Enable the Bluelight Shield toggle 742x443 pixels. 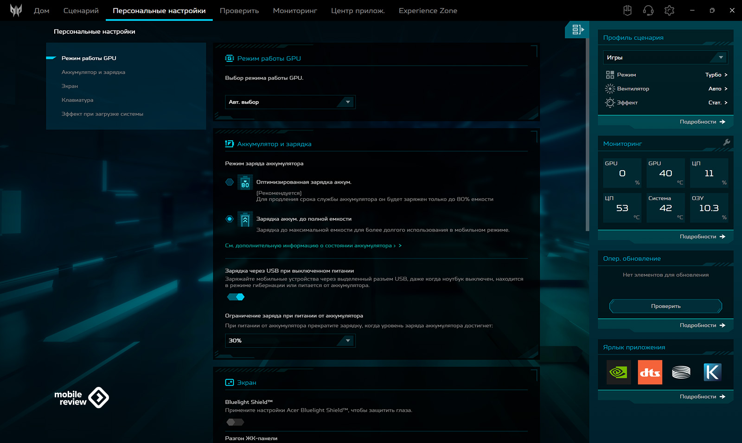(x=235, y=422)
